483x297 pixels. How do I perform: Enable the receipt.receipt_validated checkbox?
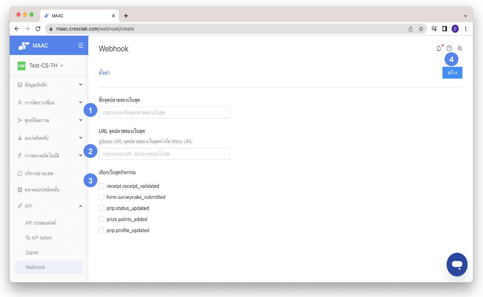[101, 186]
